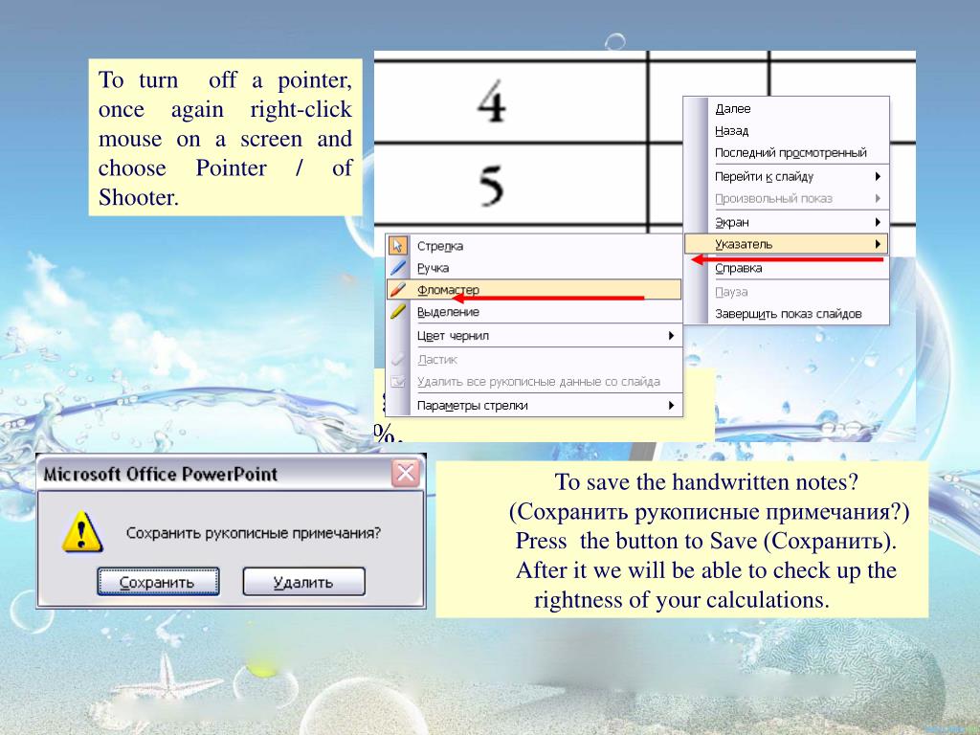
Task: Click the greyed Ластик eraser icon
Action: coord(398,360)
